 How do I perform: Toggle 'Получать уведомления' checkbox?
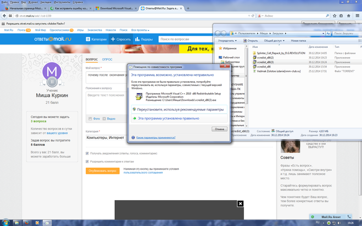pyautogui.click(x=87, y=154)
